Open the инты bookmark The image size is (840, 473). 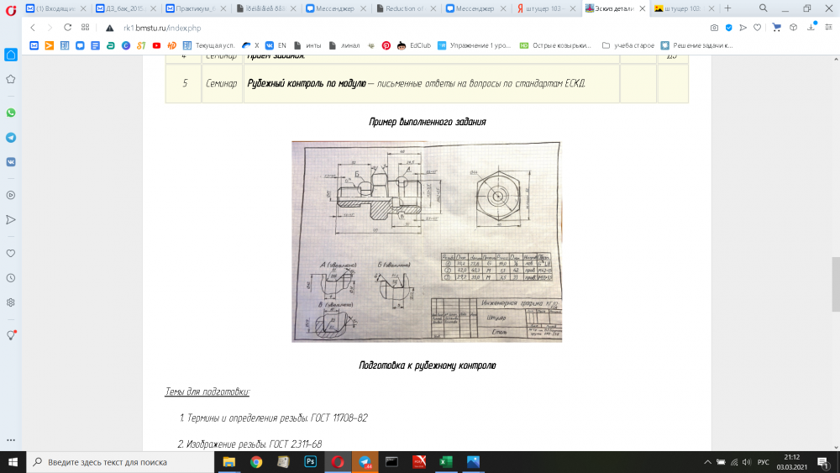[x=307, y=45]
